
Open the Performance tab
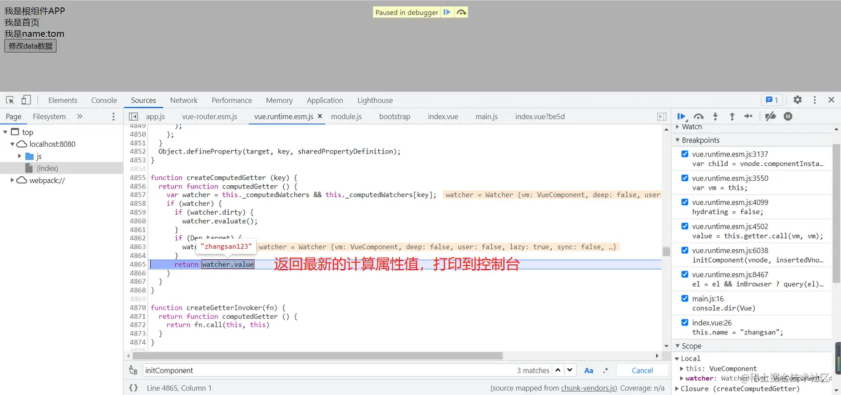click(232, 100)
